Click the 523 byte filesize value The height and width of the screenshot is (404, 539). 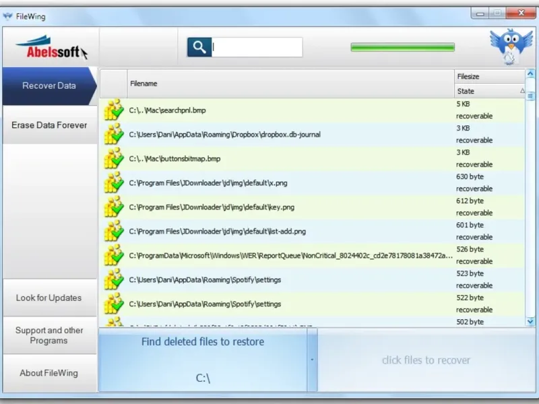[470, 273]
